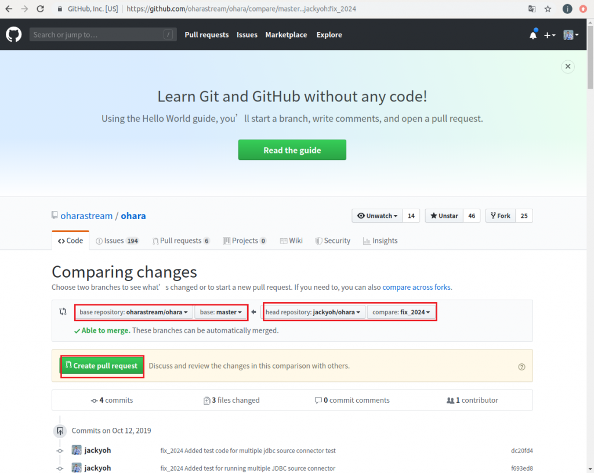Open the Wiki tab

click(291, 241)
